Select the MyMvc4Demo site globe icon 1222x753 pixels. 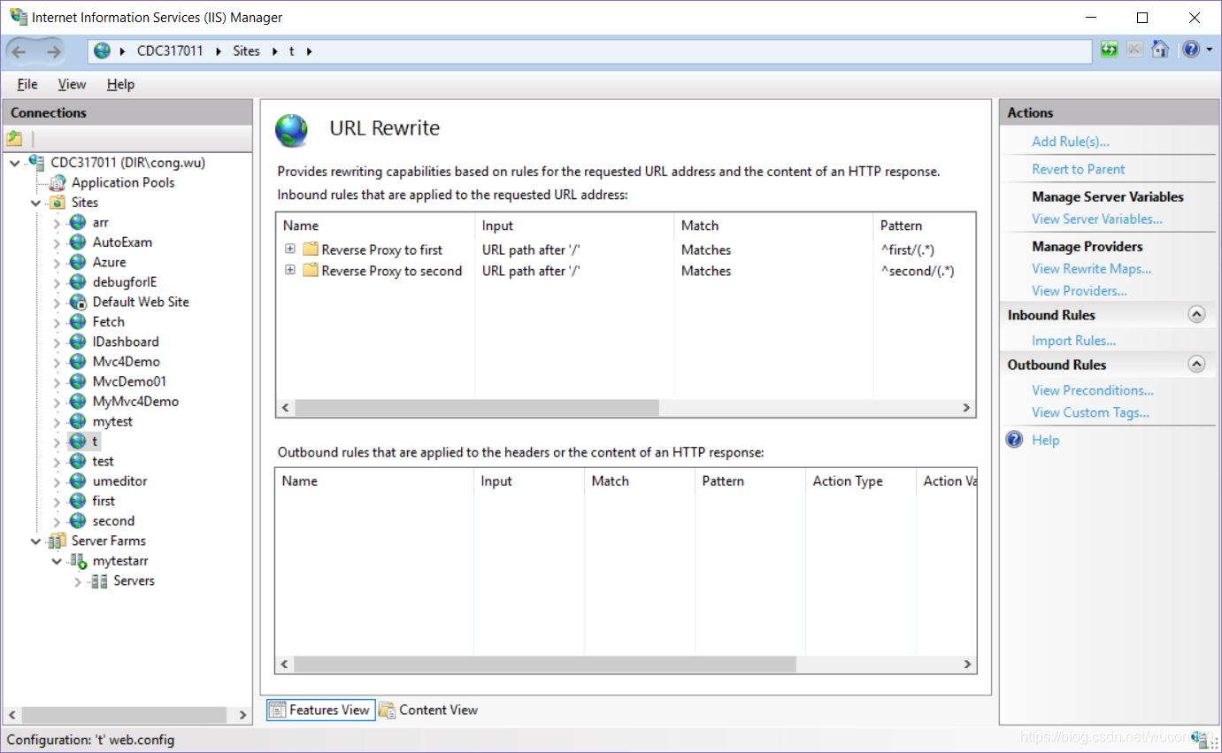click(78, 402)
